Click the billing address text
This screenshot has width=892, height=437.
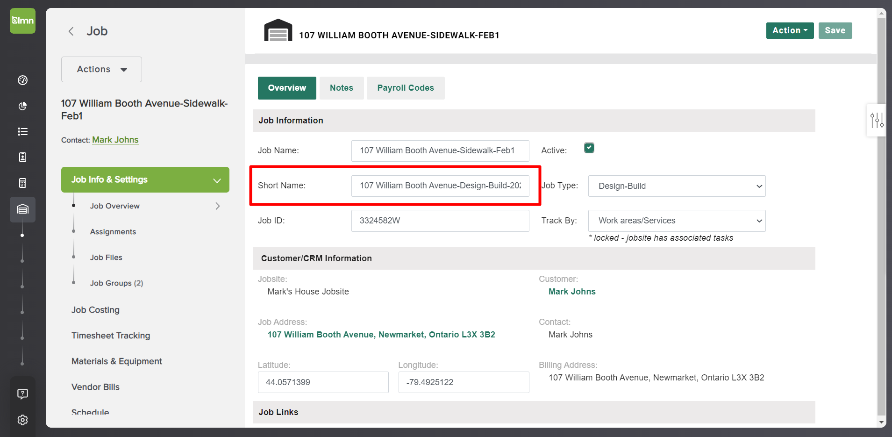657,378
